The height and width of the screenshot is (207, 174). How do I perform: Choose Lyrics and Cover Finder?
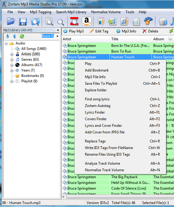point(120,126)
